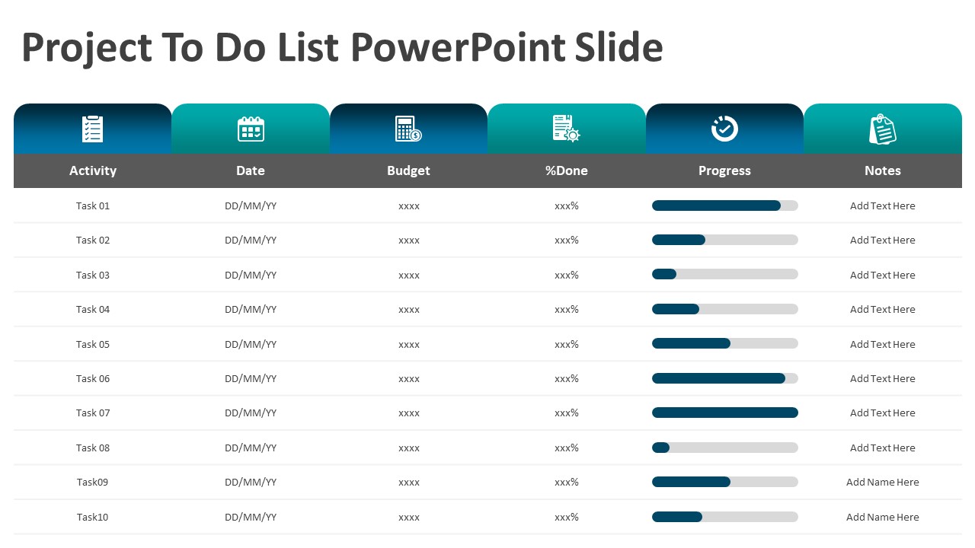
Task: Click the xxx% value for Task 06
Action: pos(567,378)
